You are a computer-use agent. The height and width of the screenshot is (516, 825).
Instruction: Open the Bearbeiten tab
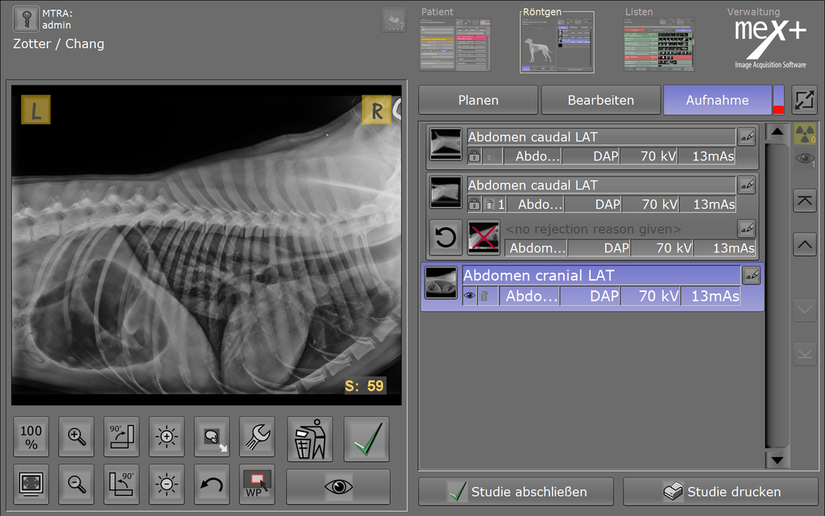[x=600, y=100]
